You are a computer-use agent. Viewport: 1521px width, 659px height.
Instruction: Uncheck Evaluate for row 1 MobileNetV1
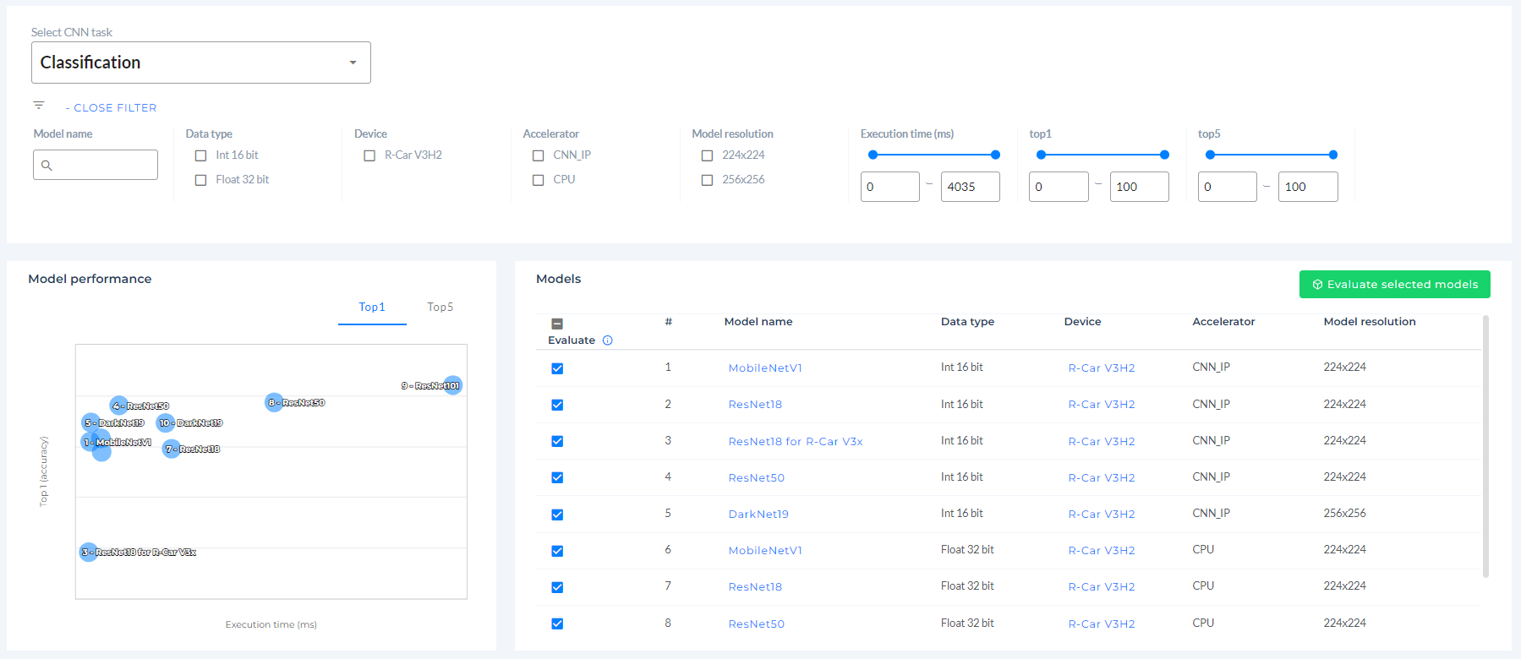pyautogui.click(x=557, y=368)
